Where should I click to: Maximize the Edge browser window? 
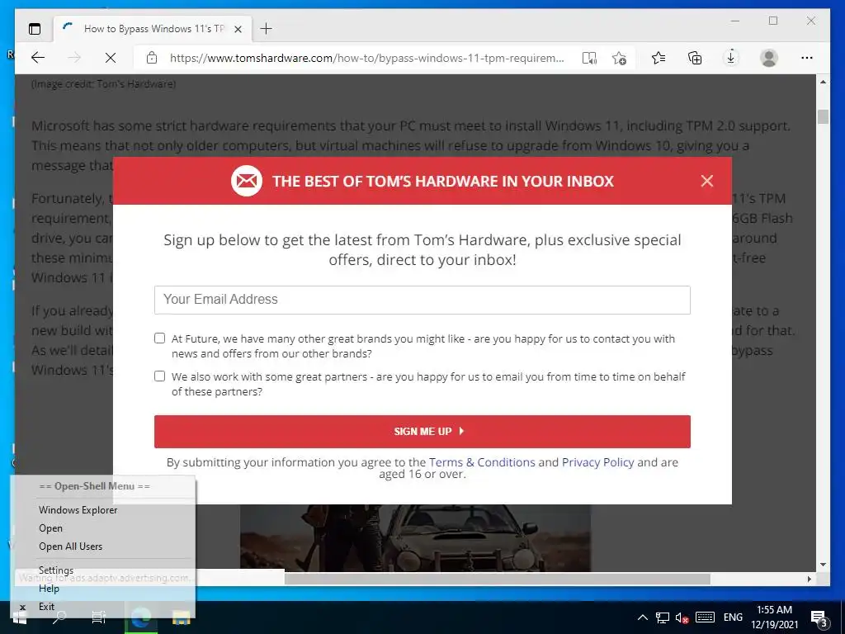click(x=773, y=21)
